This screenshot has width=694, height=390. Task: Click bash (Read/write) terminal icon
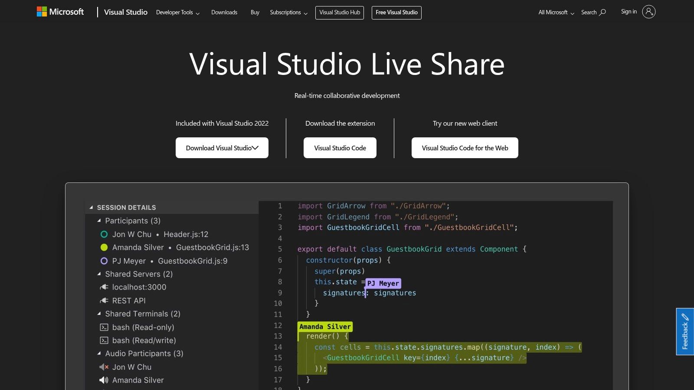(104, 340)
